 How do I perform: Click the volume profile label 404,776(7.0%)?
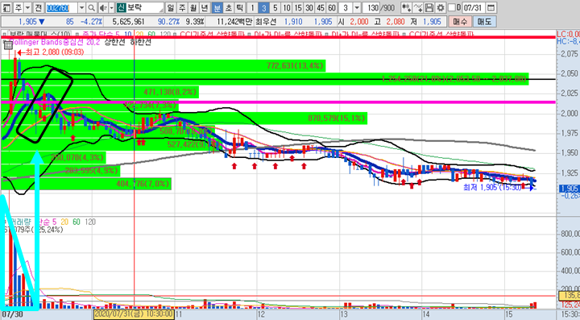click(143, 184)
